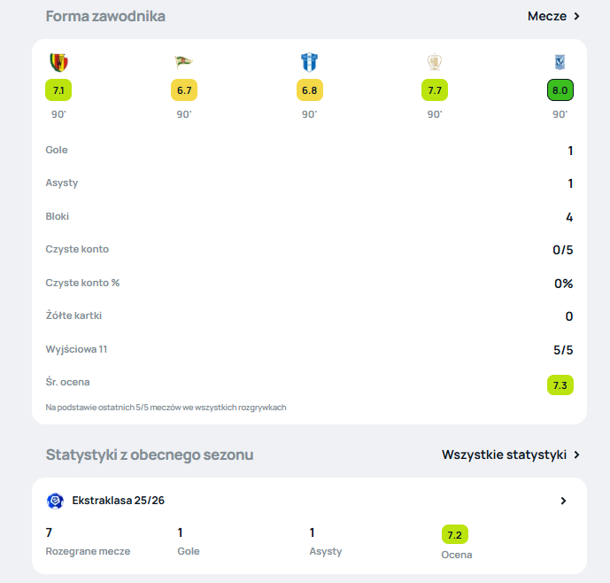This screenshot has width=610, height=583.
Task: Open the Korona Kielce crest match
Action: [x=58, y=62]
